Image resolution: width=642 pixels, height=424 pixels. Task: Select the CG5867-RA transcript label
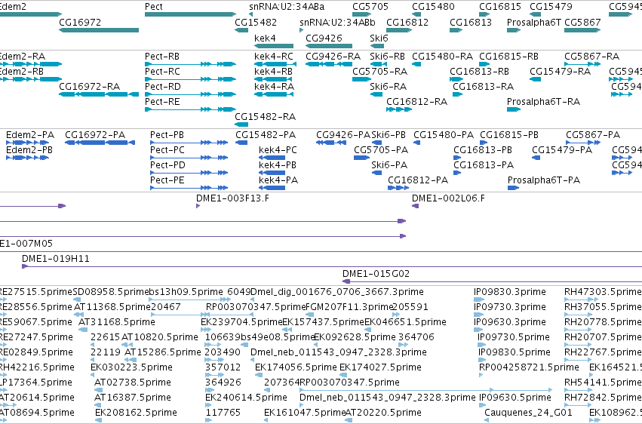click(x=591, y=56)
